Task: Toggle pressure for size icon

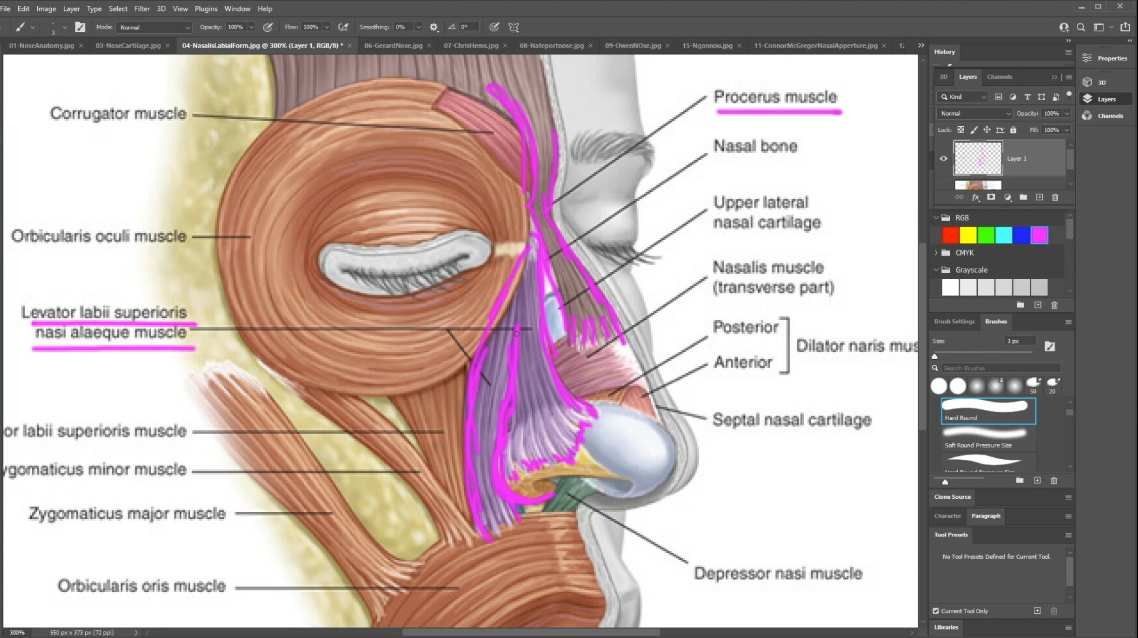Action: [494, 27]
